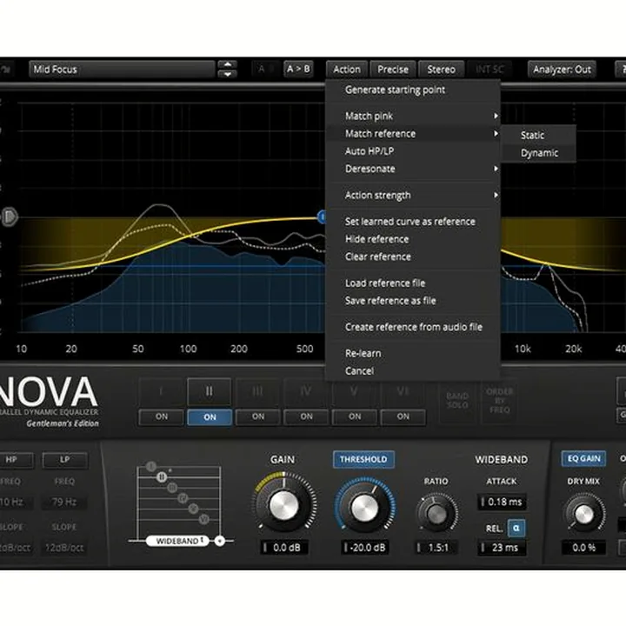The image size is (626, 626).
Task: Choose Generate starting point
Action: tap(413, 90)
